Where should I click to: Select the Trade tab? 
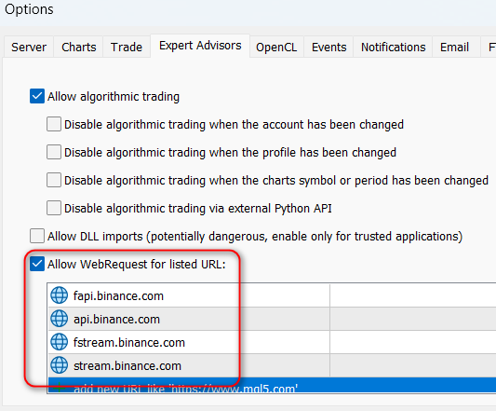point(127,47)
